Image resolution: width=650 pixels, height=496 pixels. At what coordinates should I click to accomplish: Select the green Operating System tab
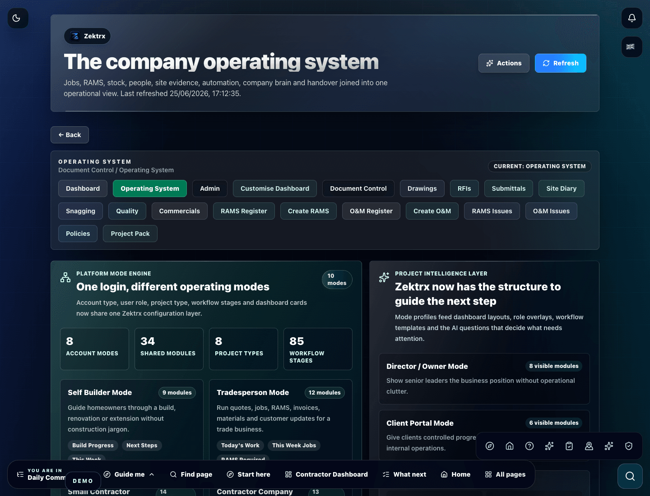[x=150, y=188]
